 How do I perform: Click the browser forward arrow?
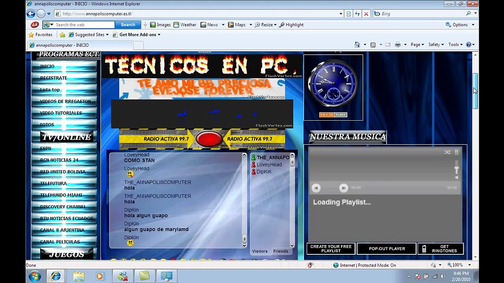(x=41, y=14)
